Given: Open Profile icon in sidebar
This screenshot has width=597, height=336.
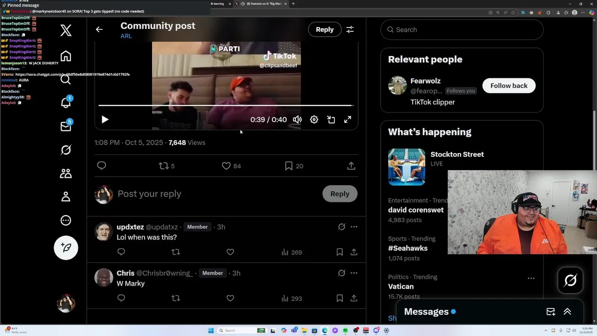Looking at the screenshot, I should click(66, 196).
